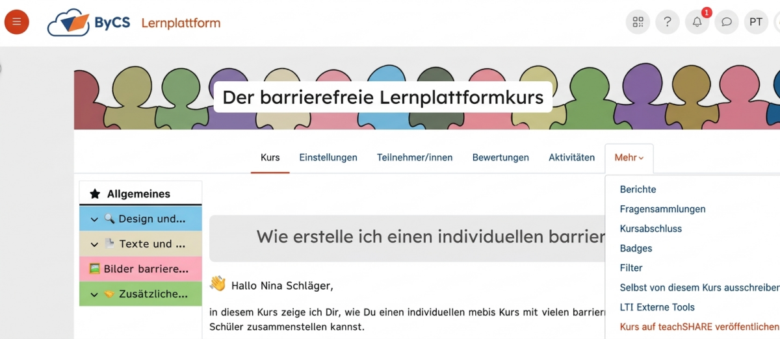Choose Fragensammlungen in the dropdown menu
This screenshot has width=780, height=339.
click(662, 209)
